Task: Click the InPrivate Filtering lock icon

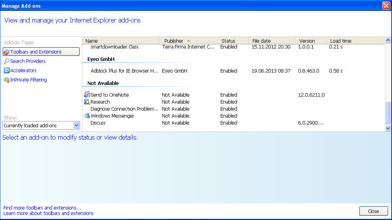Action: pyautogui.click(x=7, y=80)
